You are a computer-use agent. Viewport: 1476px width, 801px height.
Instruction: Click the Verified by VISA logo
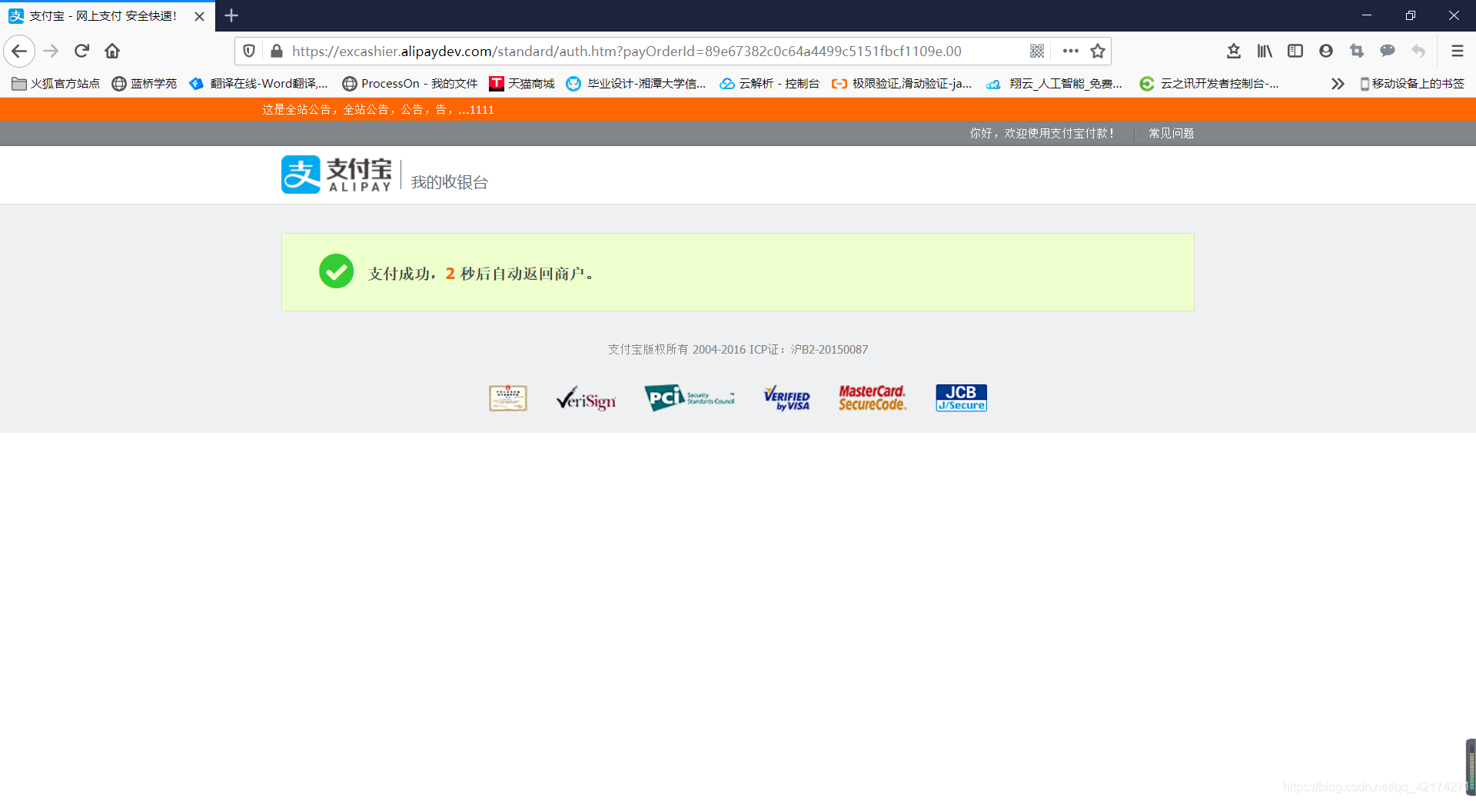[x=786, y=398]
